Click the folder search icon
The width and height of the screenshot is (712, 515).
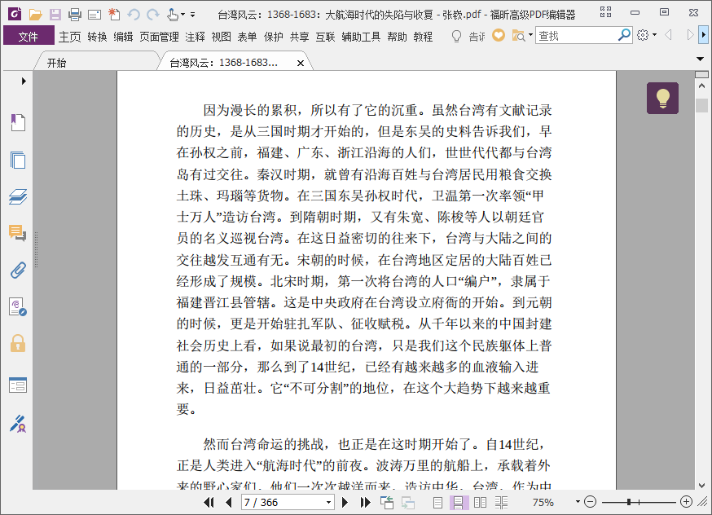pyautogui.click(x=518, y=35)
